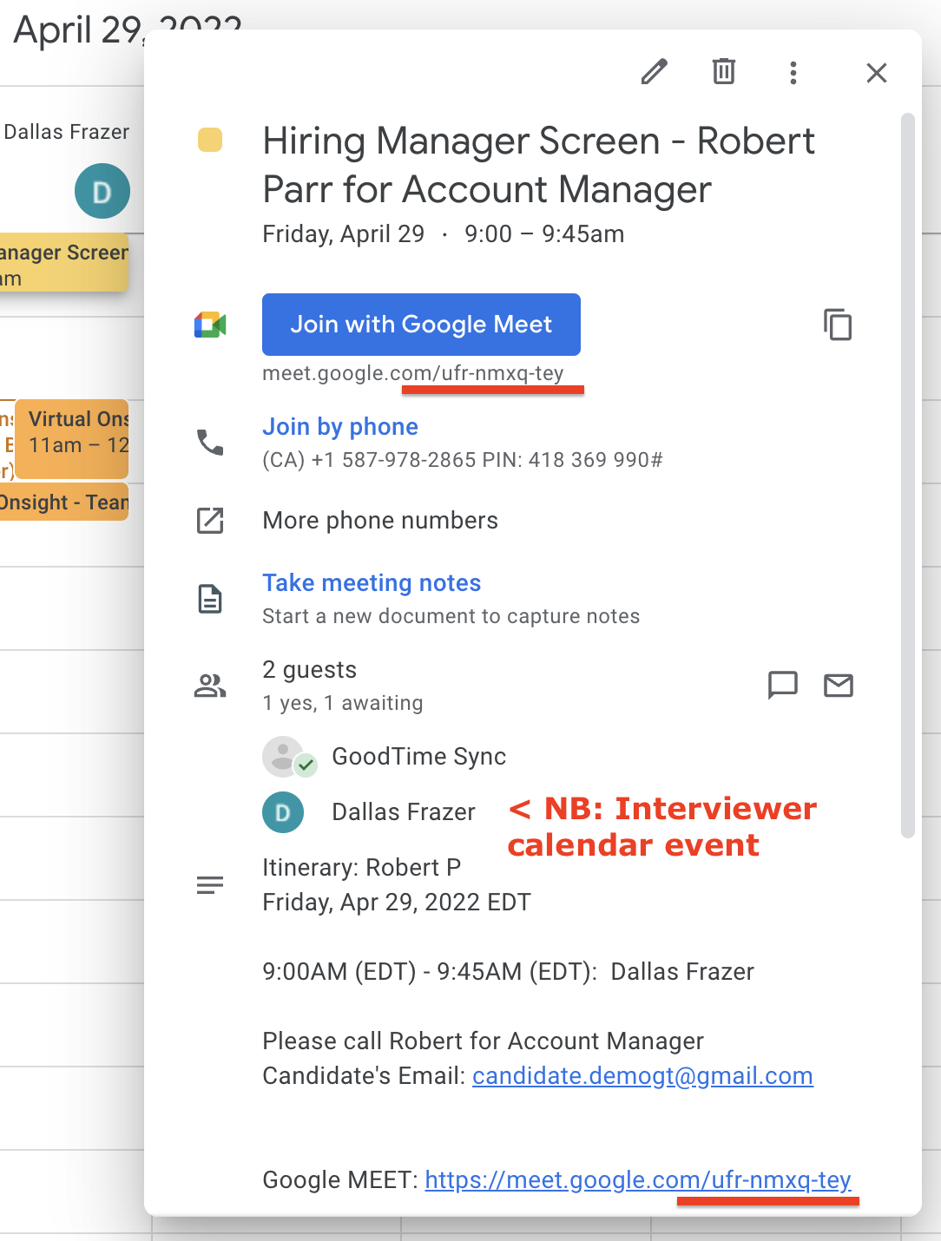This screenshot has width=941, height=1241.
Task: Click the yellow event color indicator
Action: pyautogui.click(x=210, y=140)
